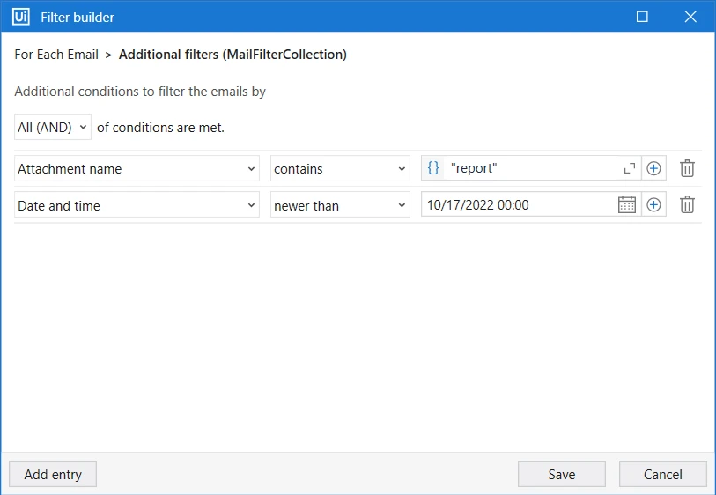Image resolution: width=716 pixels, height=495 pixels.
Task: Add condition after Attachment name row
Action: (x=653, y=168)
